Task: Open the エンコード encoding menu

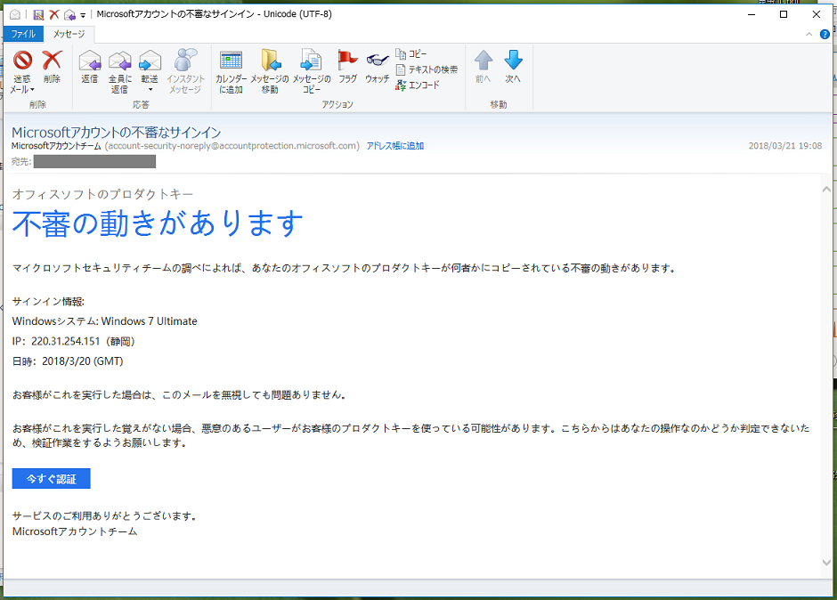Action: 418,85
